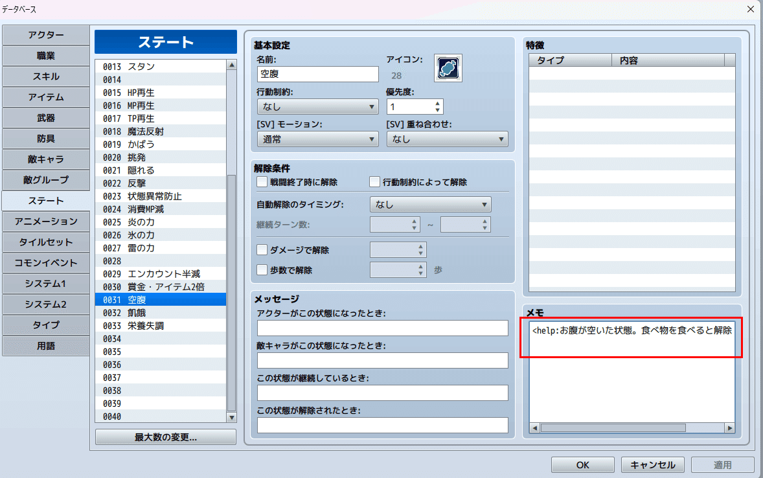Select state 0017 TP再生
The height and width of the screenshot is (478, 763).
[x=161, y=119]
